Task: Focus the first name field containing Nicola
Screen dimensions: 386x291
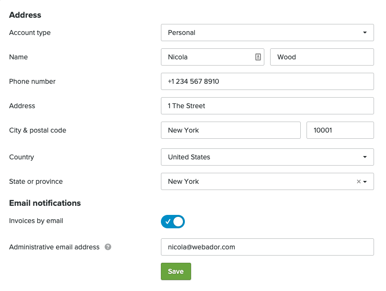Action: [206, 57]
